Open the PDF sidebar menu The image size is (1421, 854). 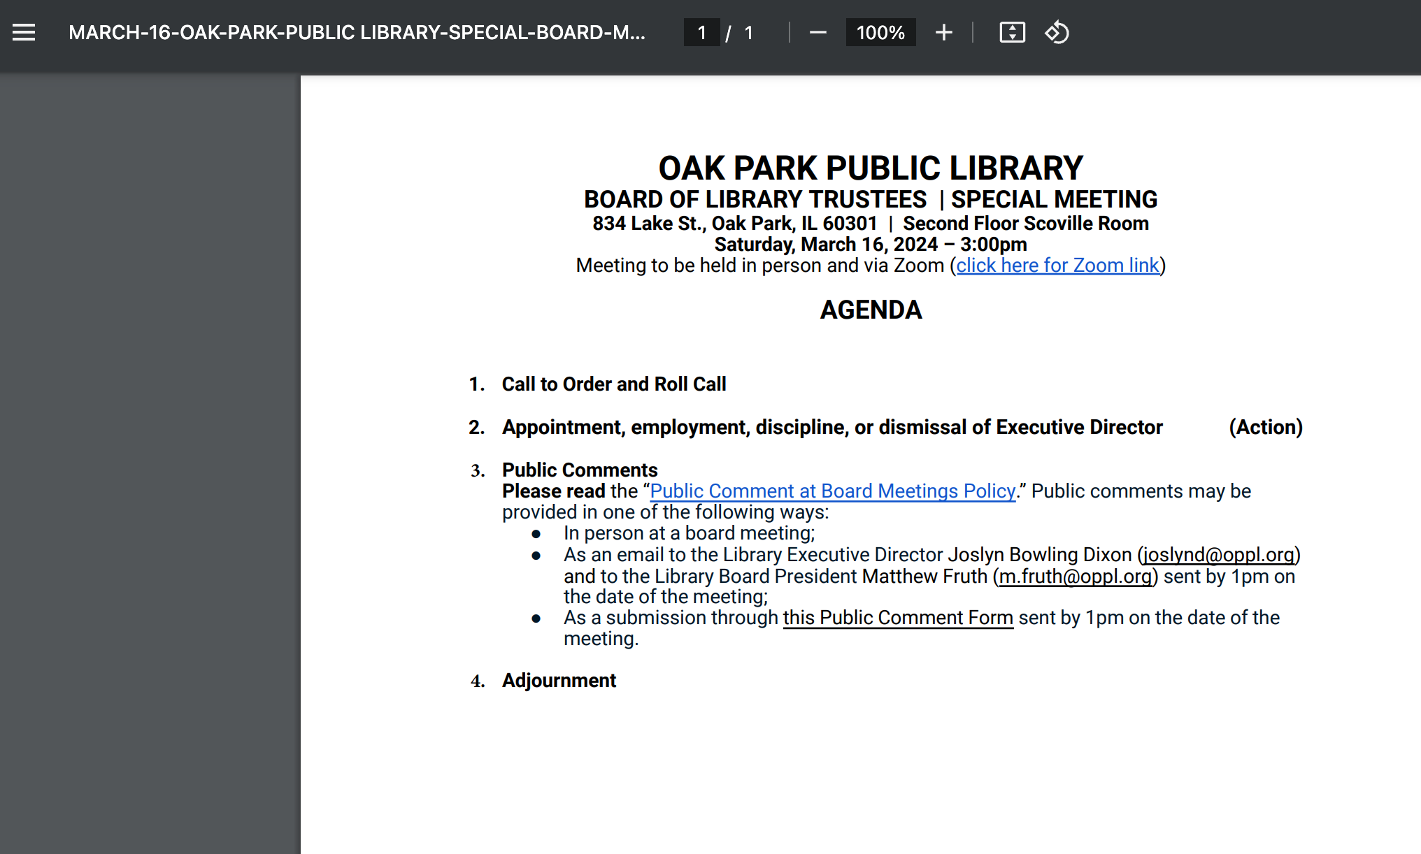(23, 32)
